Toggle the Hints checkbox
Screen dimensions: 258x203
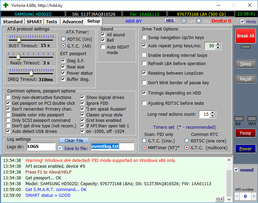click(242, 22)
